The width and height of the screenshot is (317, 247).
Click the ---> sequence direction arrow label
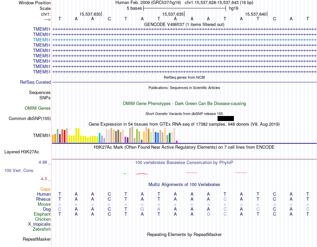pos(47,20)
